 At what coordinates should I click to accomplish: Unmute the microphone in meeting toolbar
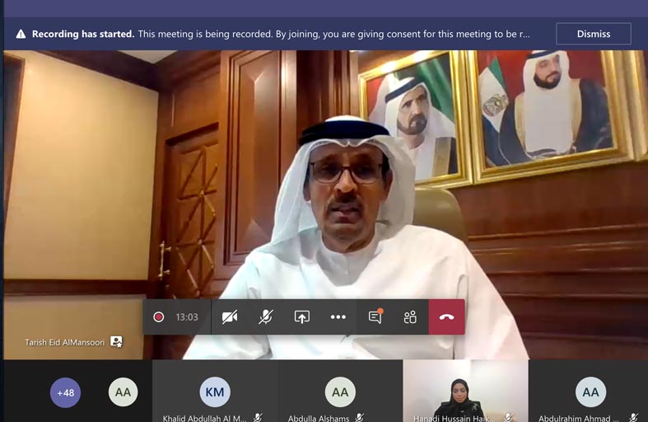tap(265, 317)
